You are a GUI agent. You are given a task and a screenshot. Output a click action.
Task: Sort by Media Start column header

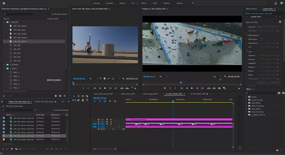(55, 115)
